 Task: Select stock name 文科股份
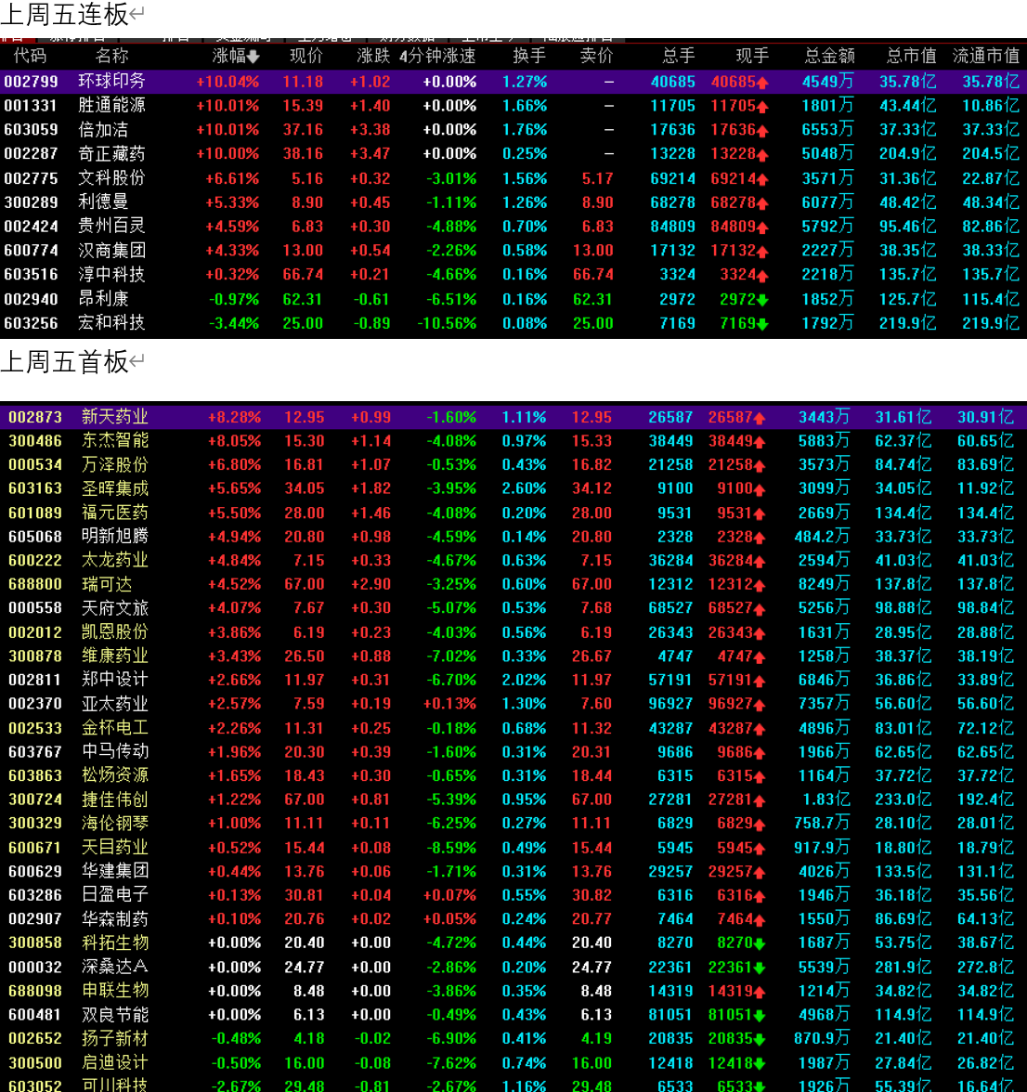click(112, 178)
